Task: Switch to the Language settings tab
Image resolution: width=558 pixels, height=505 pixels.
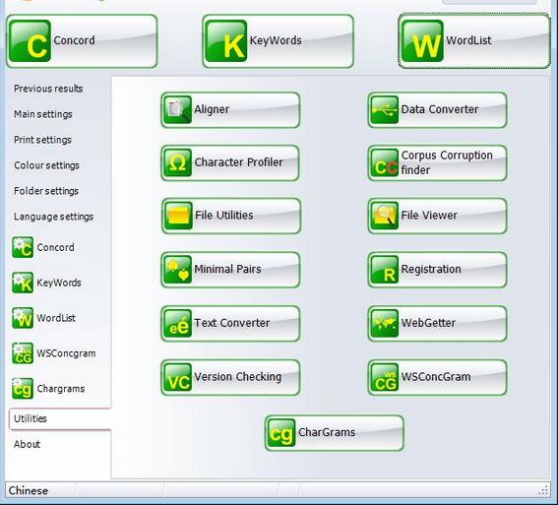Action: (54, 217)
